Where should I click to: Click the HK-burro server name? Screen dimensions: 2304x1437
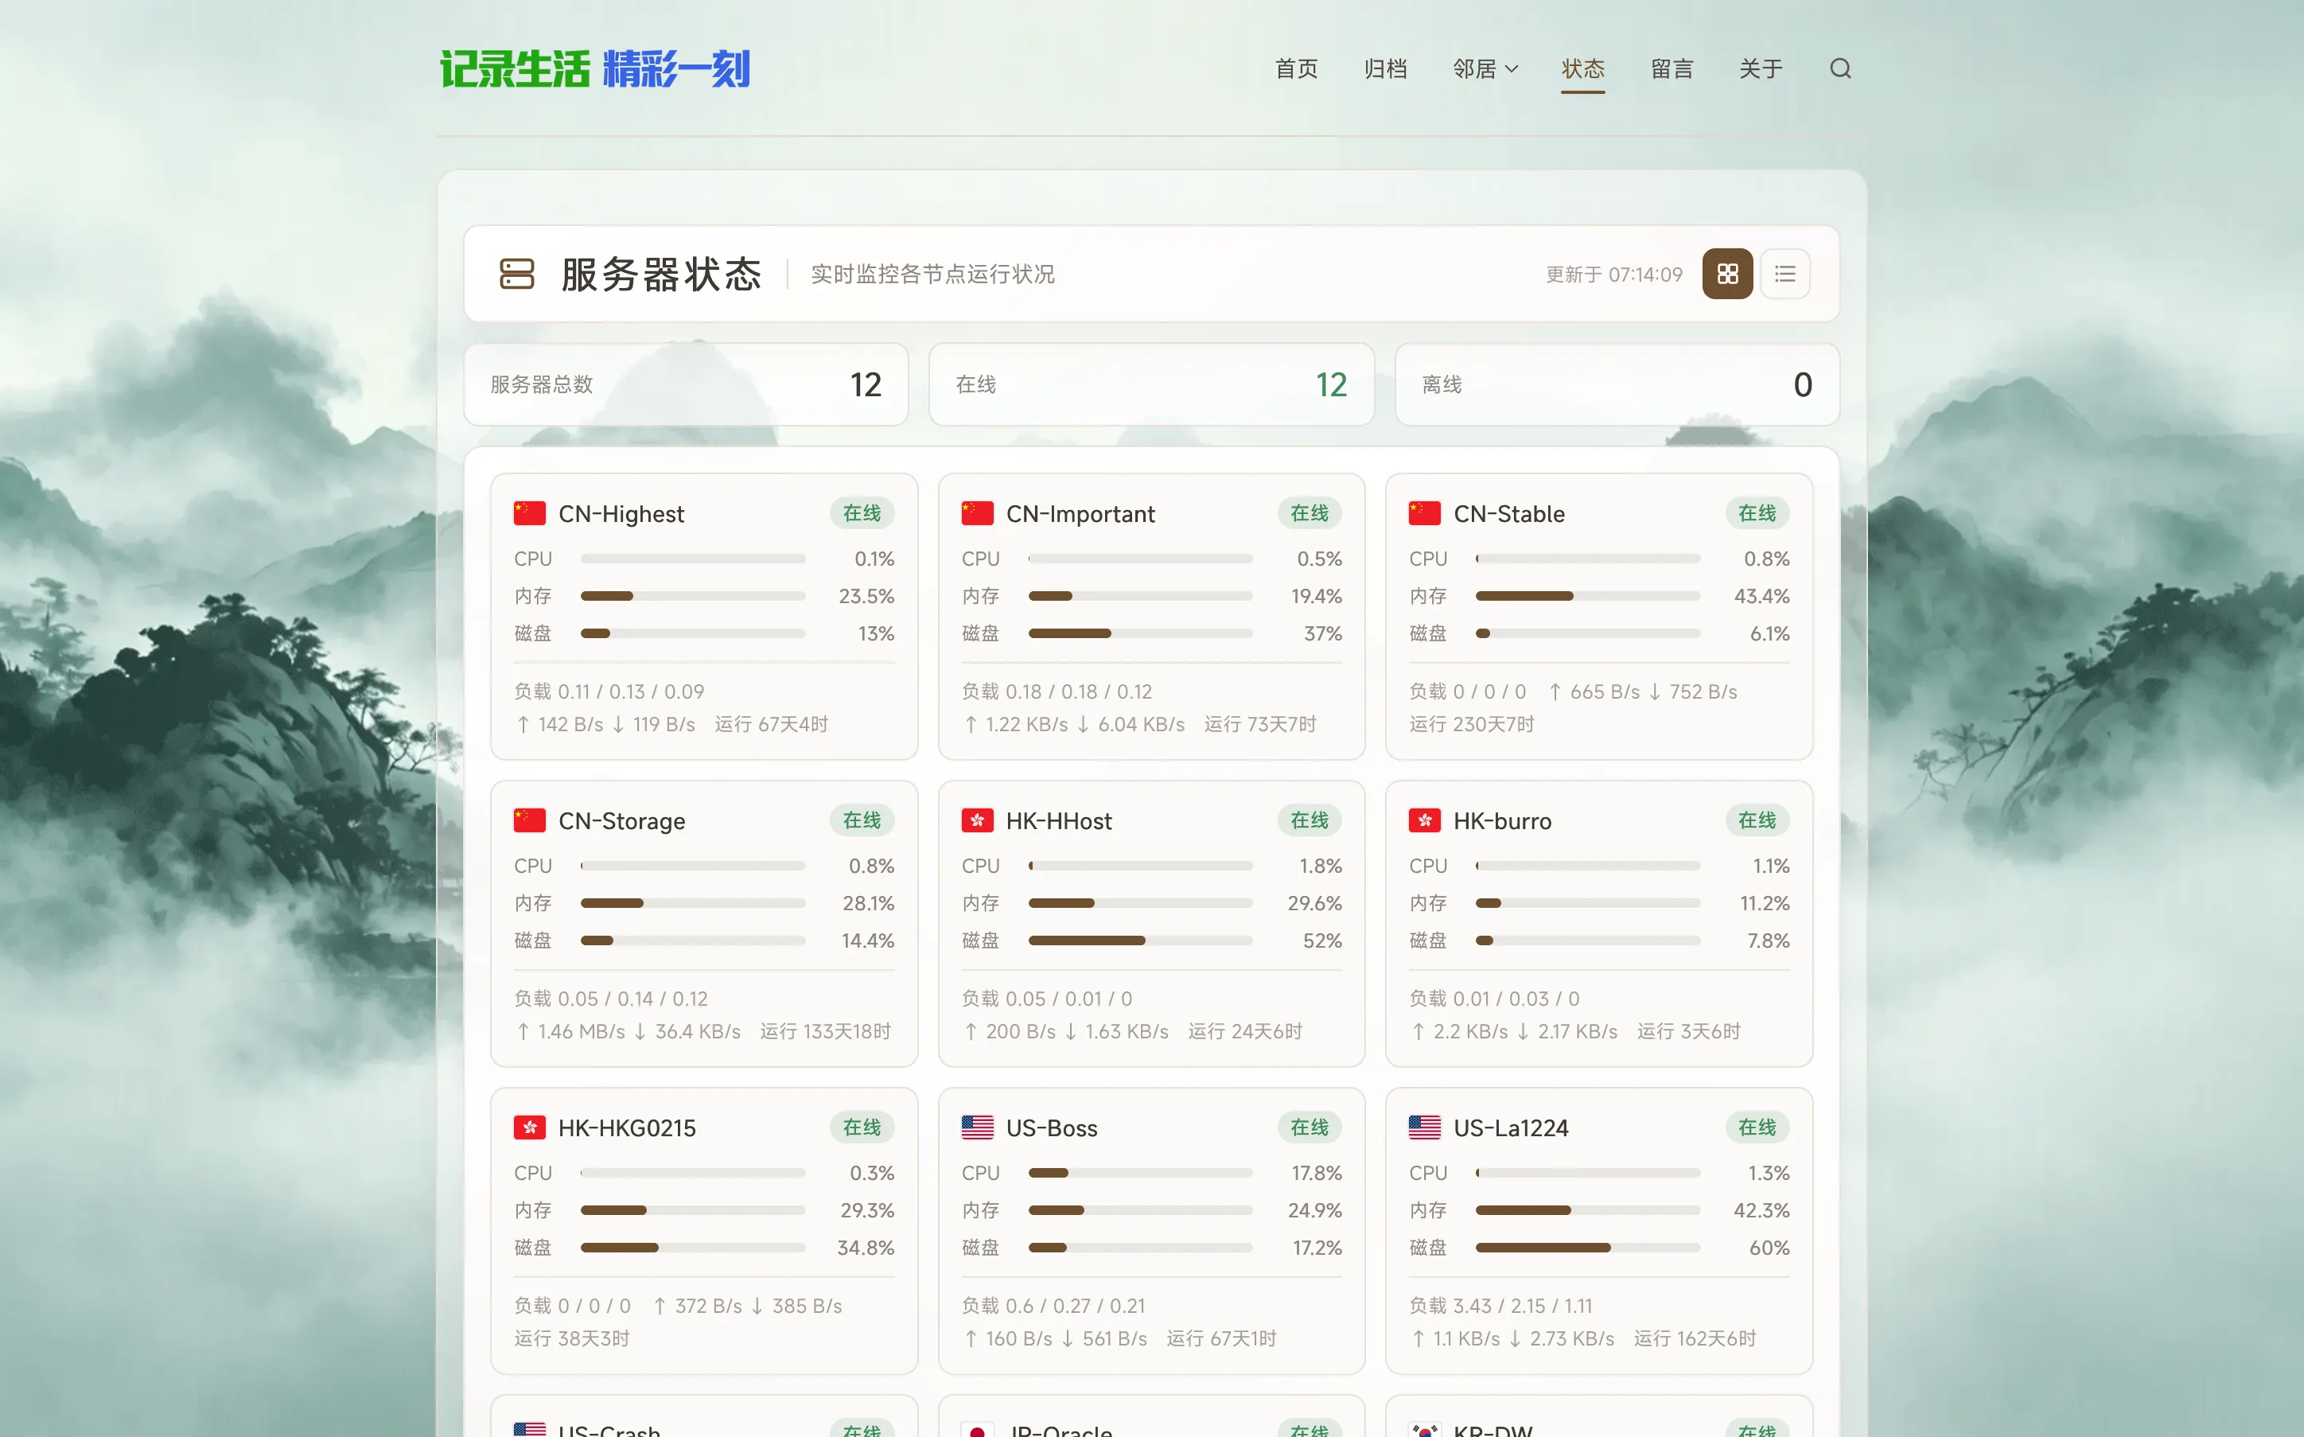pos(1502,820)
